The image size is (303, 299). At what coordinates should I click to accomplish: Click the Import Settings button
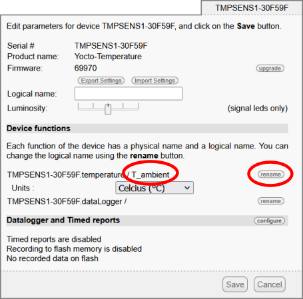click(x=154, y=81)
